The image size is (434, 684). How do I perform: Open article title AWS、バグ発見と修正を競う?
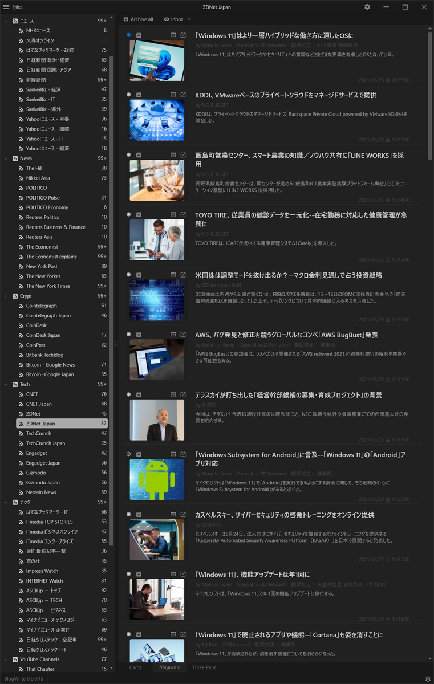click(x=286, y=335)
